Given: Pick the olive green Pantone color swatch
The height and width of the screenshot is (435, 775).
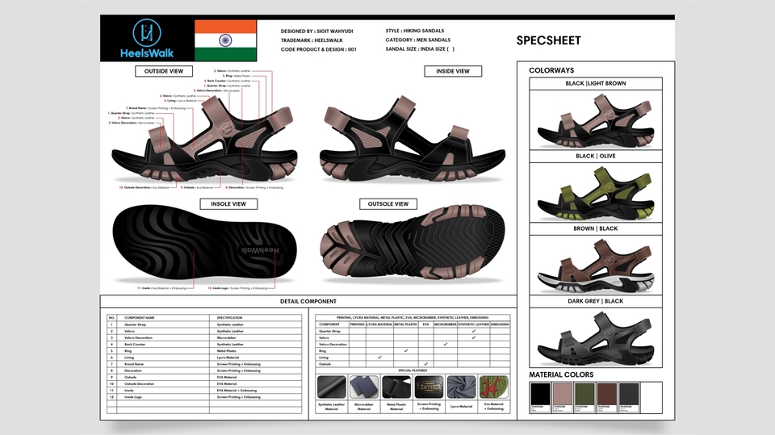Looking at the screenshot, I should pos(584,395).
